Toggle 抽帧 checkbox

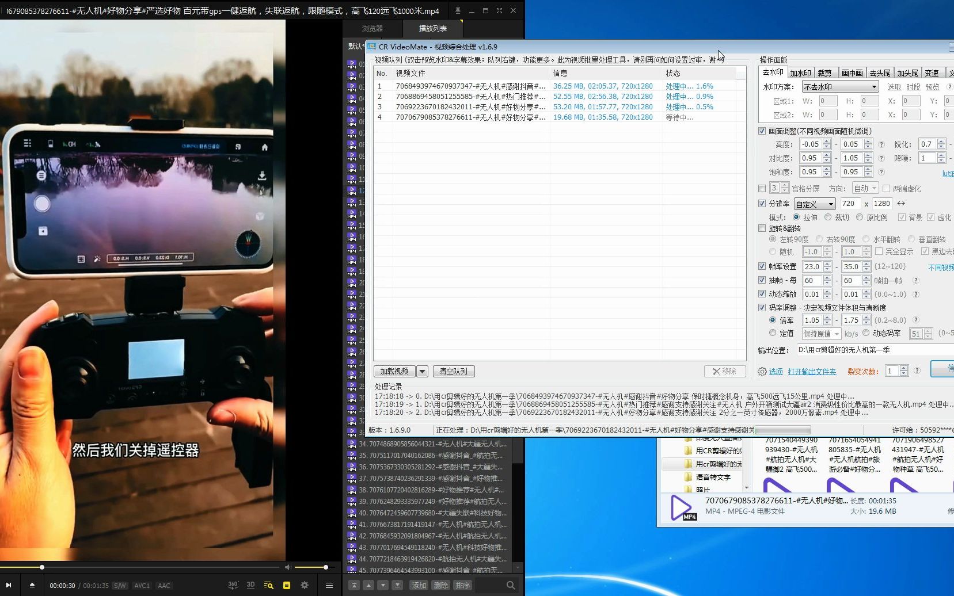click(762, 280)
